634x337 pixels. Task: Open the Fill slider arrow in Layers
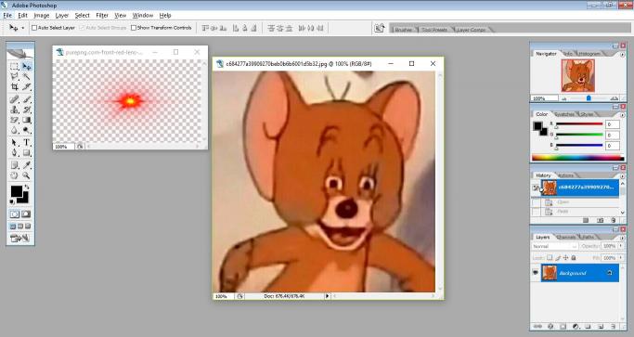[621, 258]
